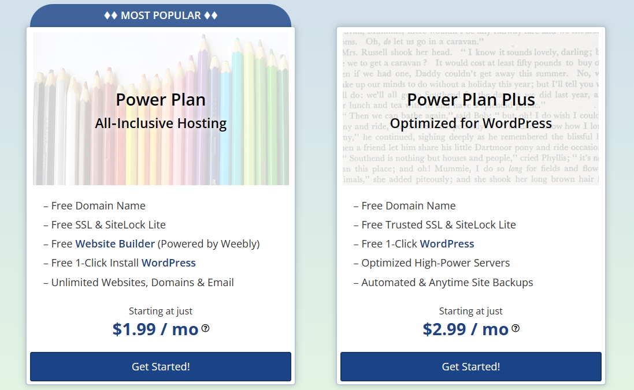Click the Power Plan heading

tap(161, 99)
